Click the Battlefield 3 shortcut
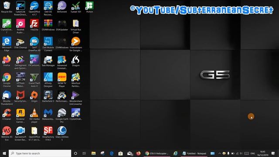Viewport: 279px width, 157px height. (48, 96)
